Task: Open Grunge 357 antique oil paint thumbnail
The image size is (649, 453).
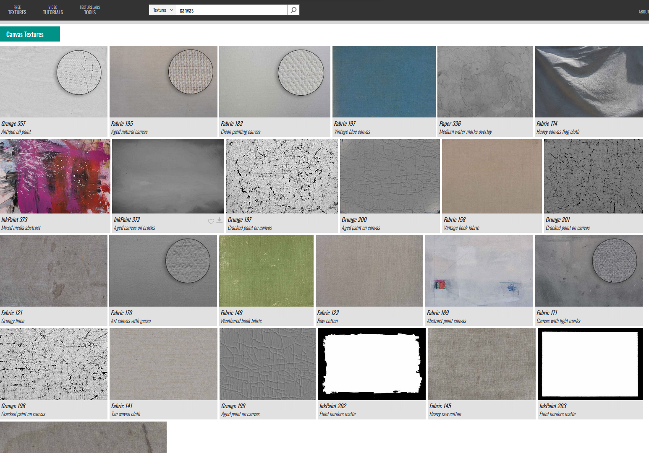Action: (54, 81)
